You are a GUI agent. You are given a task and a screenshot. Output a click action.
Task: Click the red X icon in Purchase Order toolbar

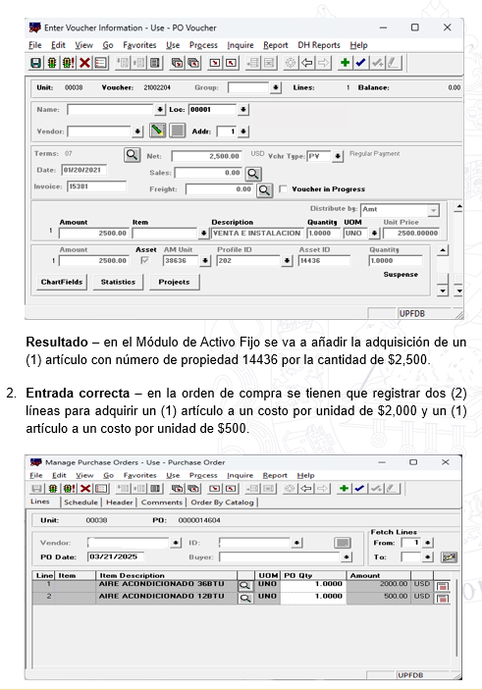[85, 489]
